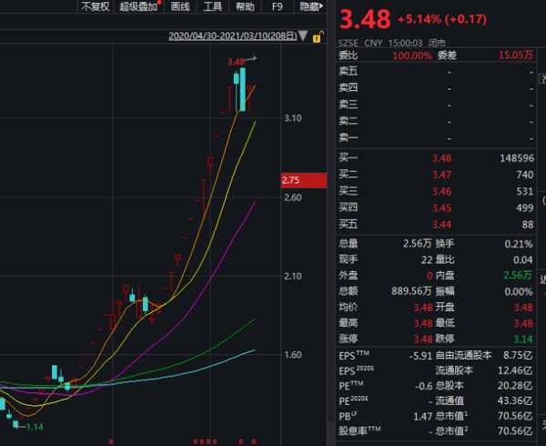Click the 买三 bid price 3.46
This screenshot has width=546, height=446.
[441, 191]
